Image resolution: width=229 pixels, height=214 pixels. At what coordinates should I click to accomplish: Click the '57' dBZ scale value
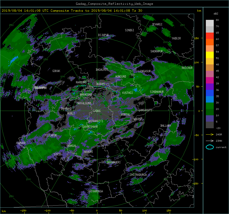pos(217,46)
